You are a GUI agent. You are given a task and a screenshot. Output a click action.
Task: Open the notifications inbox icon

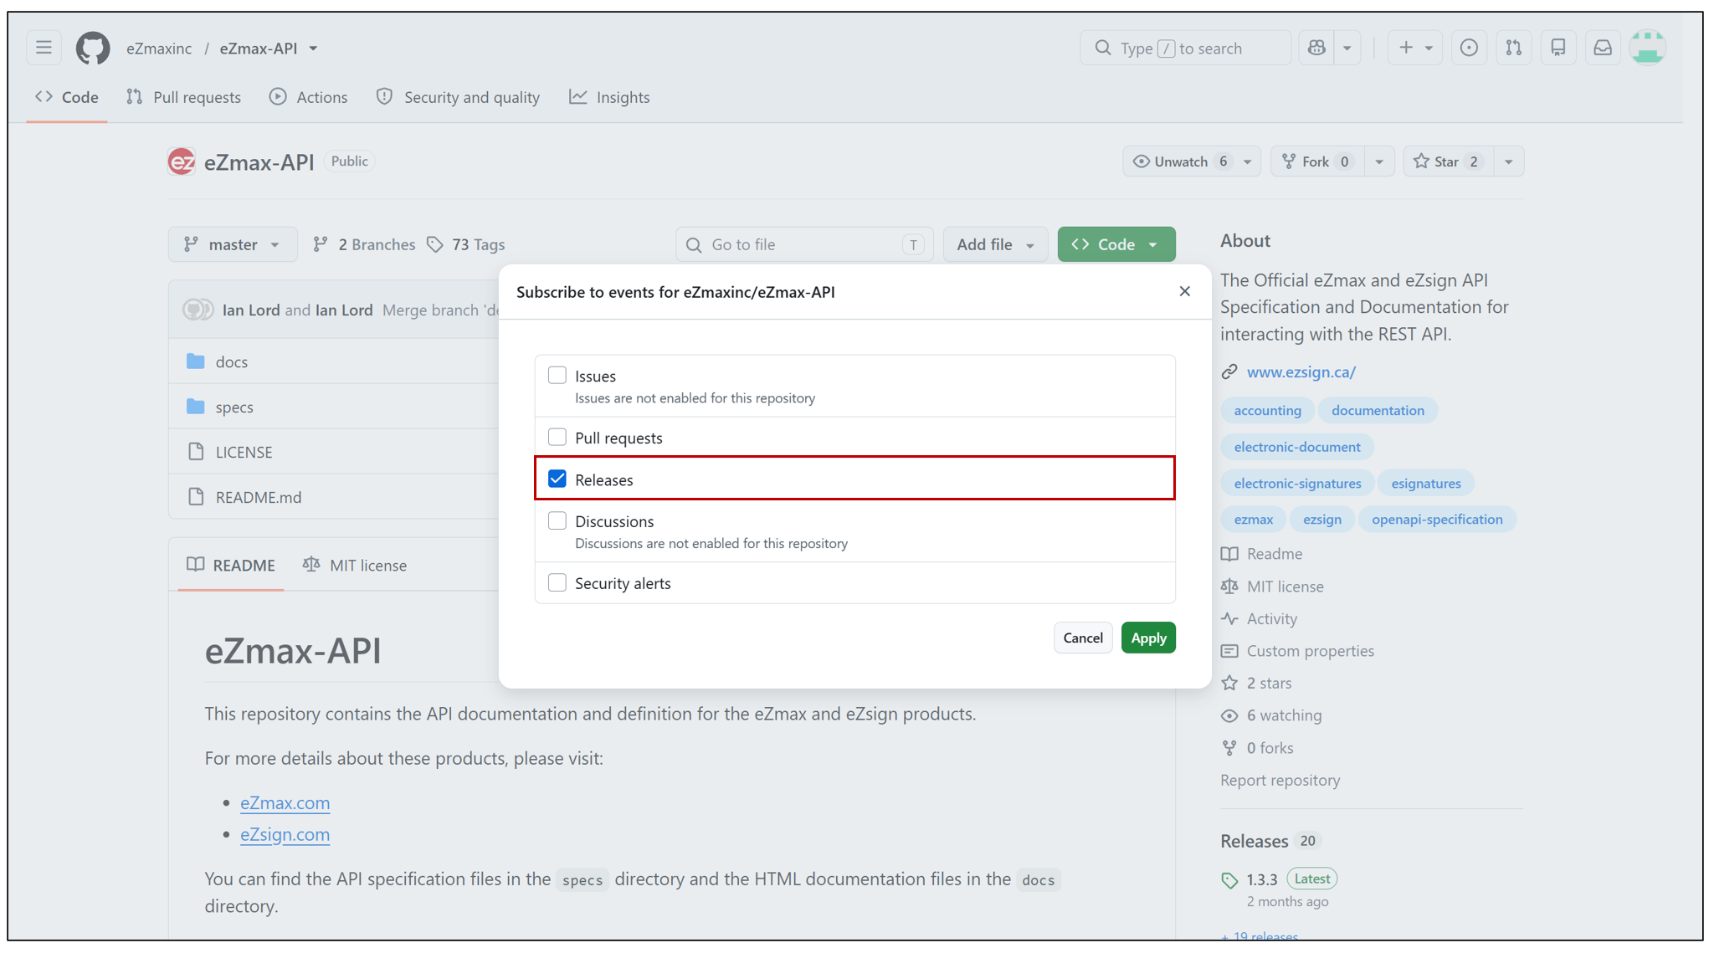(x=1603, y=48)
